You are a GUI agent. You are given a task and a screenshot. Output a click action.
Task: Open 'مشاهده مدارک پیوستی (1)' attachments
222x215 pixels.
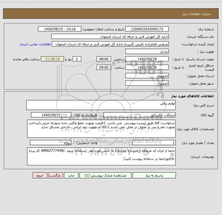tap(106, 175)
